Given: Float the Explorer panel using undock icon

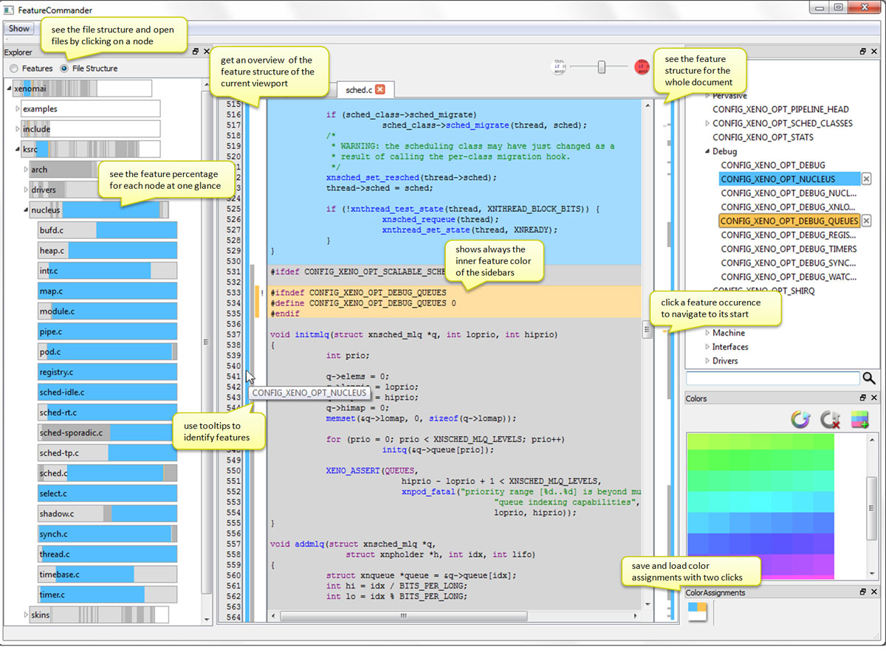Looking at the screenshot, I should (196, 52).
